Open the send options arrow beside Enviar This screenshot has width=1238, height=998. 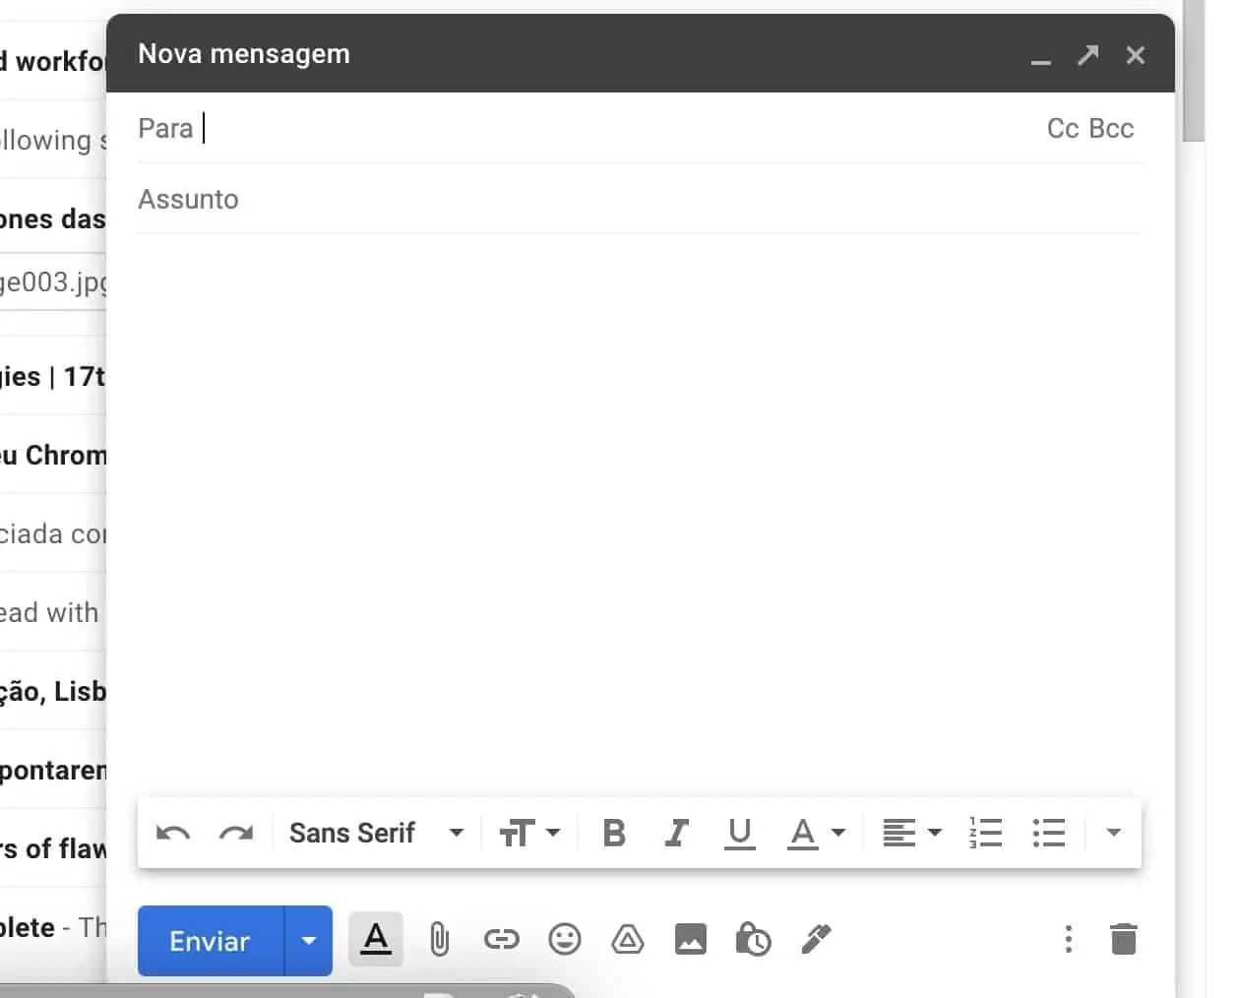pyautogui.click(x=309, y=941)
